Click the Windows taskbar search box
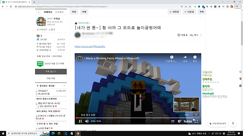Screen dimensions: 243x136 28,134
